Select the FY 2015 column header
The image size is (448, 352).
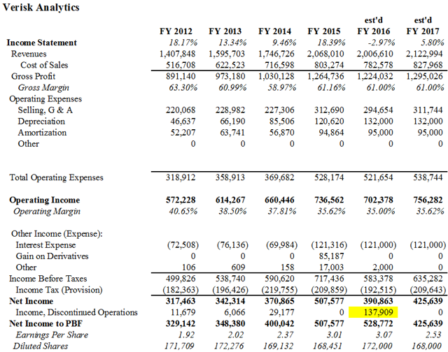[324, 31]
